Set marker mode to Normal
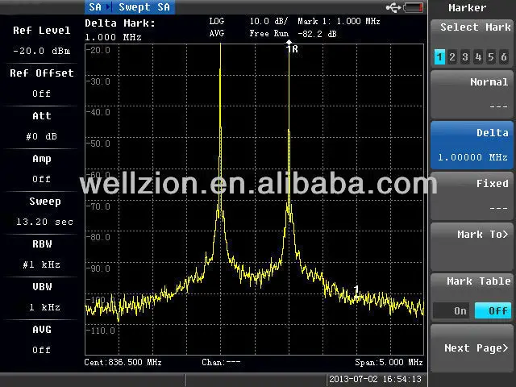The height and width of the screenshot is (387, 516). coord(472,94)
